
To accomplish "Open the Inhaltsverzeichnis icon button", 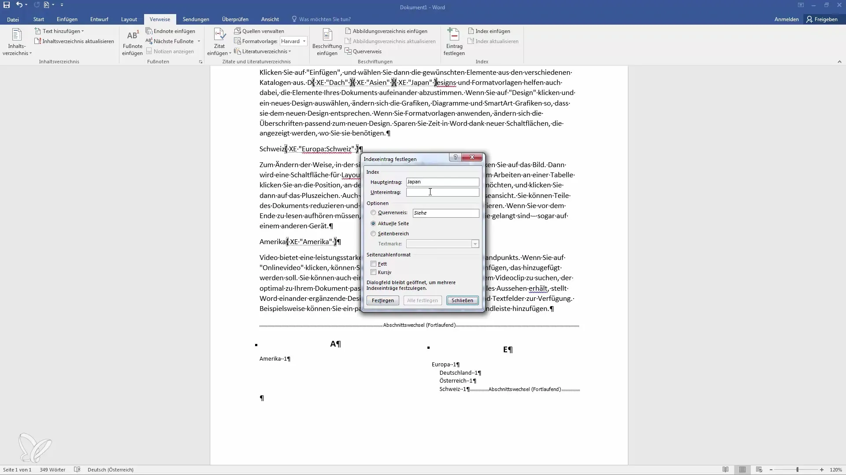I will 17,42.
